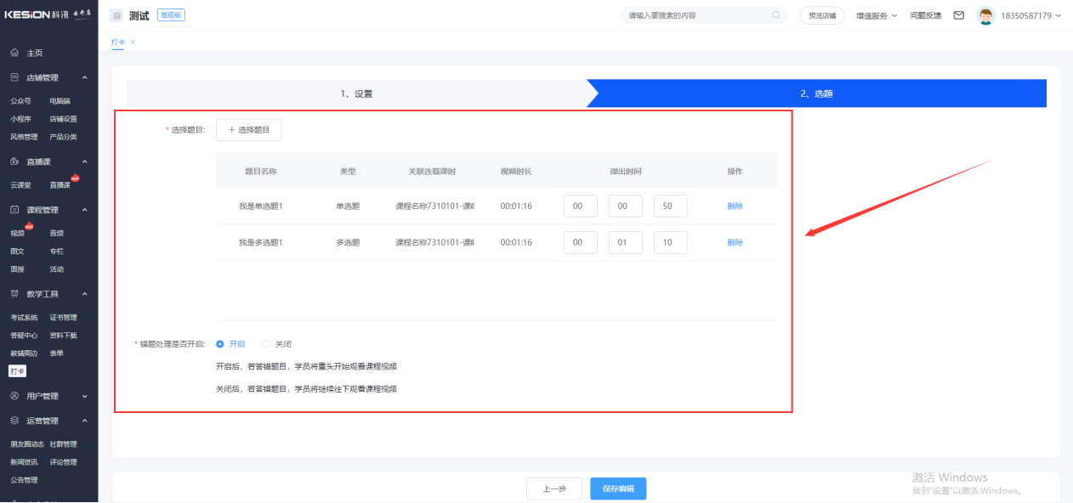Image resolution: width=1073 pixels, height=503 pixels.
Task: Click the home icon beside 主页
Action: (x=14, y=53)
